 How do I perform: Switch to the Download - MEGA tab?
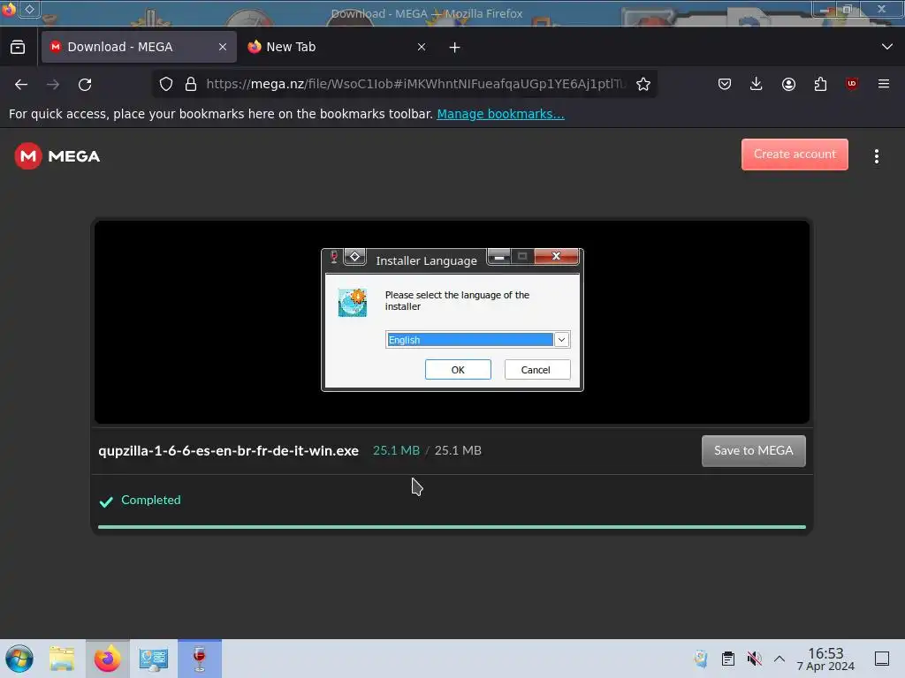[139, 47]
